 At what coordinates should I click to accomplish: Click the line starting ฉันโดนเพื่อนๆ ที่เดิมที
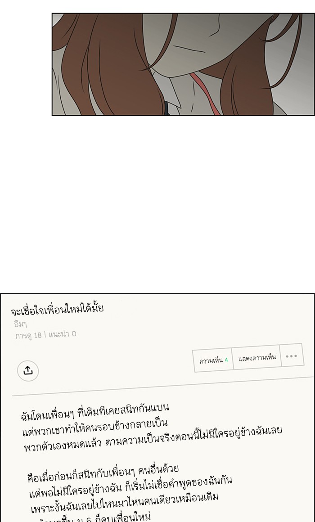point(95,411)
